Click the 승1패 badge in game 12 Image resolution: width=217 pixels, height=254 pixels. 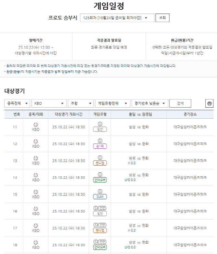[x=100, y=146]
